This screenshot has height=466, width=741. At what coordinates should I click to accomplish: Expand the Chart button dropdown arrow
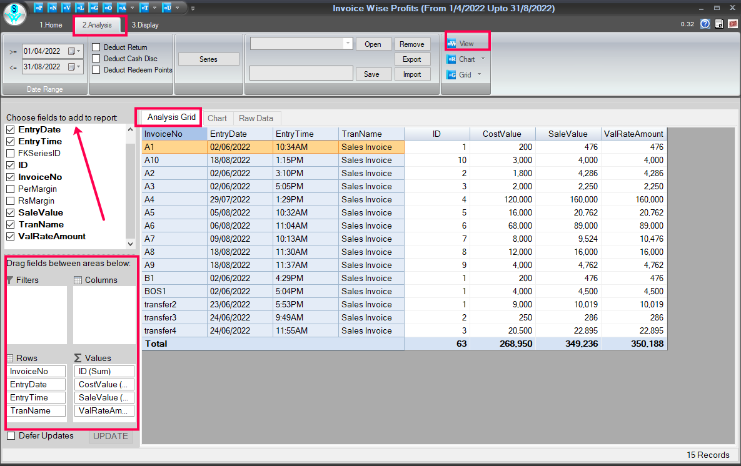(x=483, y=59)
